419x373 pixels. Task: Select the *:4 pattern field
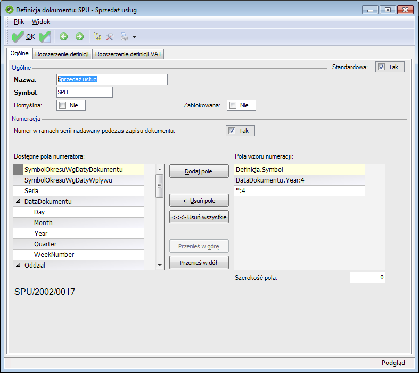click(299, 191)
